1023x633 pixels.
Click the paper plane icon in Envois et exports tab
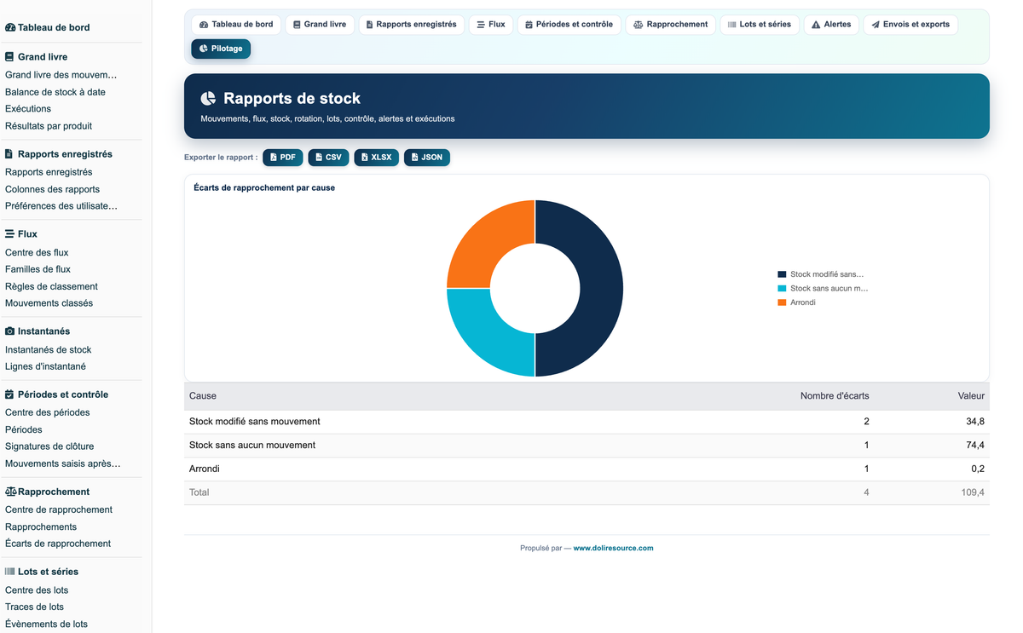pos(876,25)
